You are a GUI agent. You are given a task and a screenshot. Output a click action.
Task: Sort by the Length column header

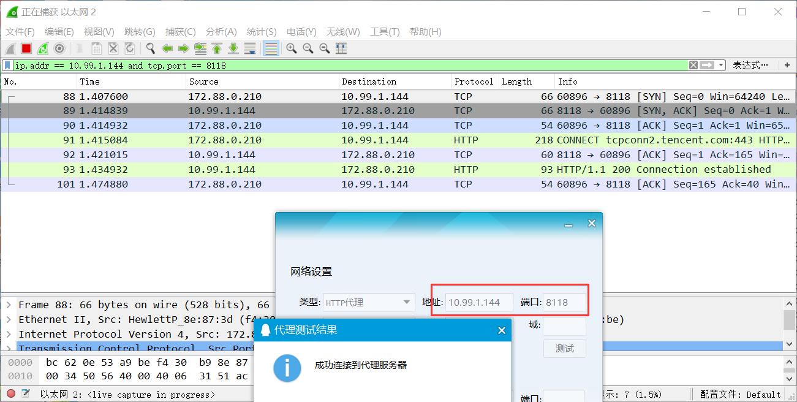point(527,82)
